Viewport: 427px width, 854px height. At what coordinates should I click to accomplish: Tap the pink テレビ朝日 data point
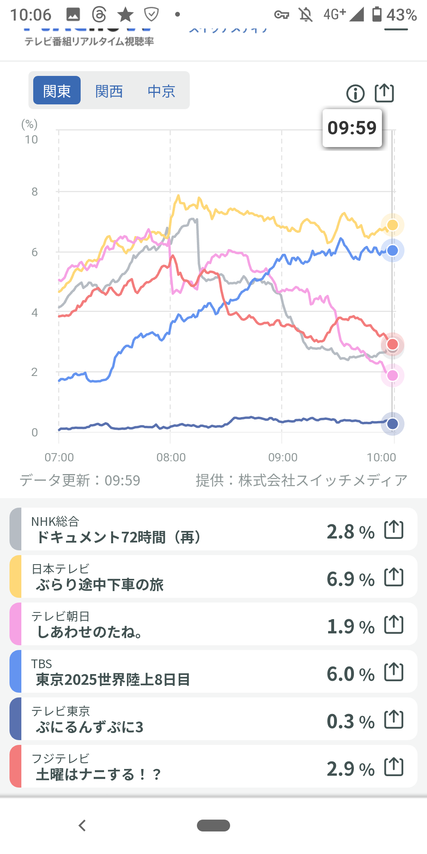pos(392,375)
